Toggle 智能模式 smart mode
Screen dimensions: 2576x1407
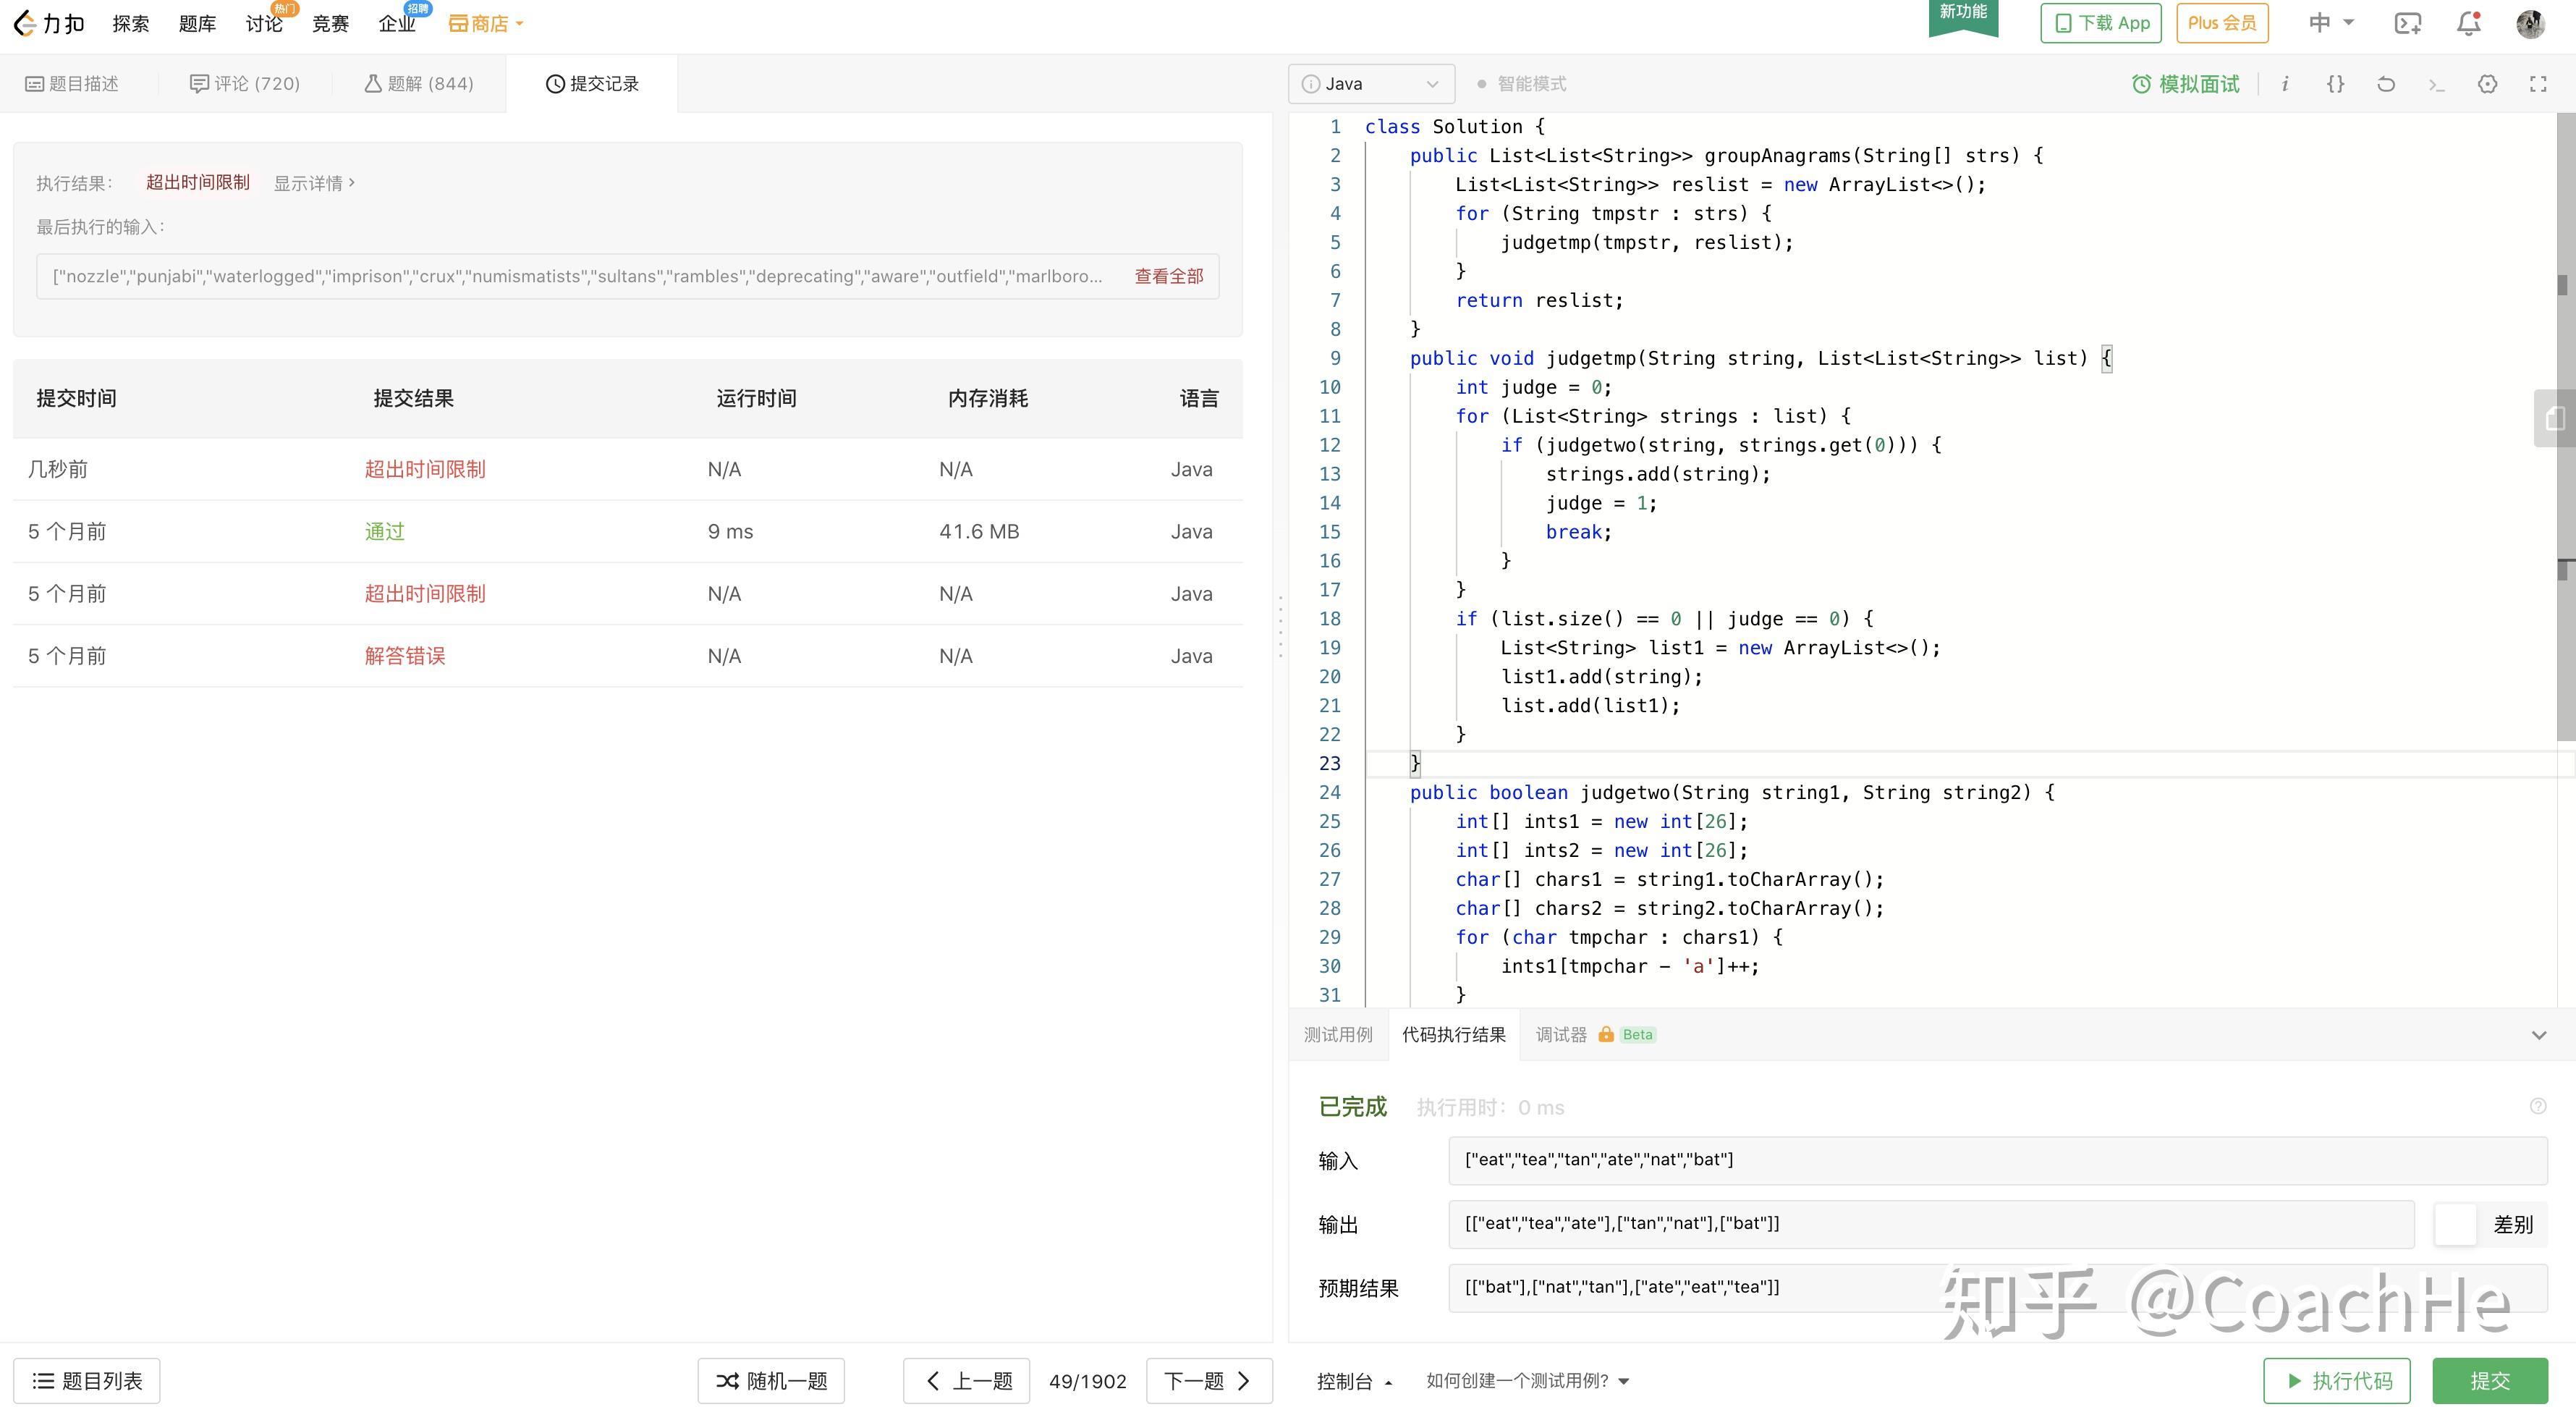[x=1522, y=84]
